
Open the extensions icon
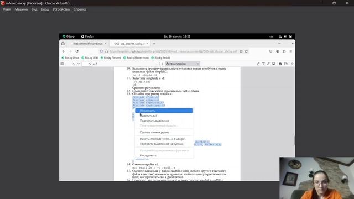(284, 51)
